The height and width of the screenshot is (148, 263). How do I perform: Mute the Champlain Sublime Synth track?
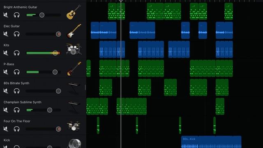(x=6, y=110)
